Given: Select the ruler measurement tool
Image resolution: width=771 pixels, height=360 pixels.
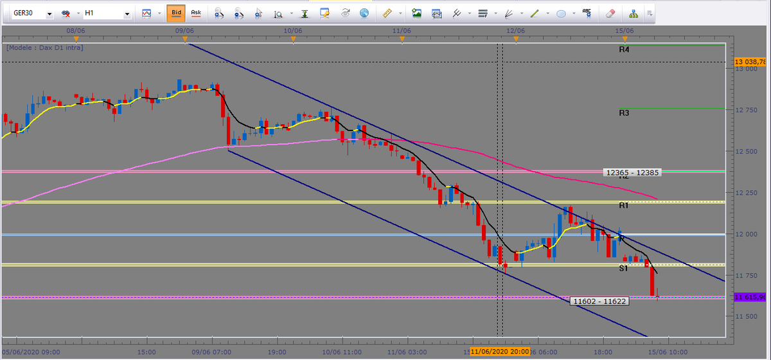Looking at the screenshot, I should [387, 12].
